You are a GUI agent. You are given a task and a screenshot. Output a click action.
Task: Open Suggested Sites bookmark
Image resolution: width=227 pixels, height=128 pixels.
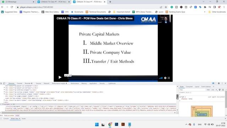coord(9,12)
